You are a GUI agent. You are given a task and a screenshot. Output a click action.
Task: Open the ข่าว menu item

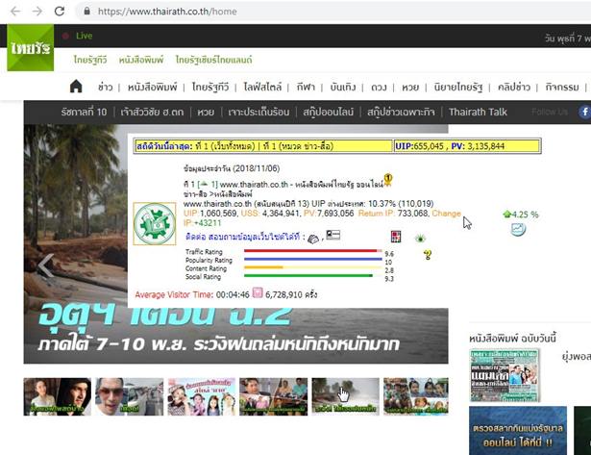click(105, 88)
